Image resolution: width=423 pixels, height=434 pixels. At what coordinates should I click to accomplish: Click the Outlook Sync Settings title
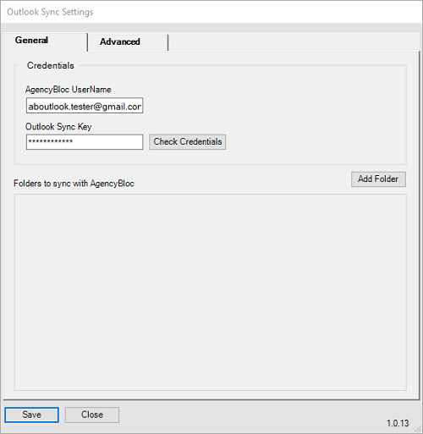50,12
